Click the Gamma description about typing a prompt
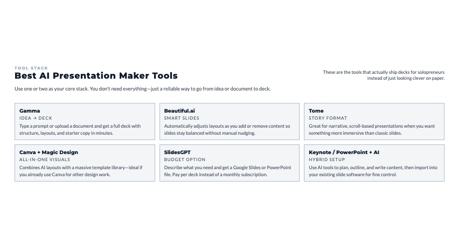458x250 pixels. tap(80, 129)
